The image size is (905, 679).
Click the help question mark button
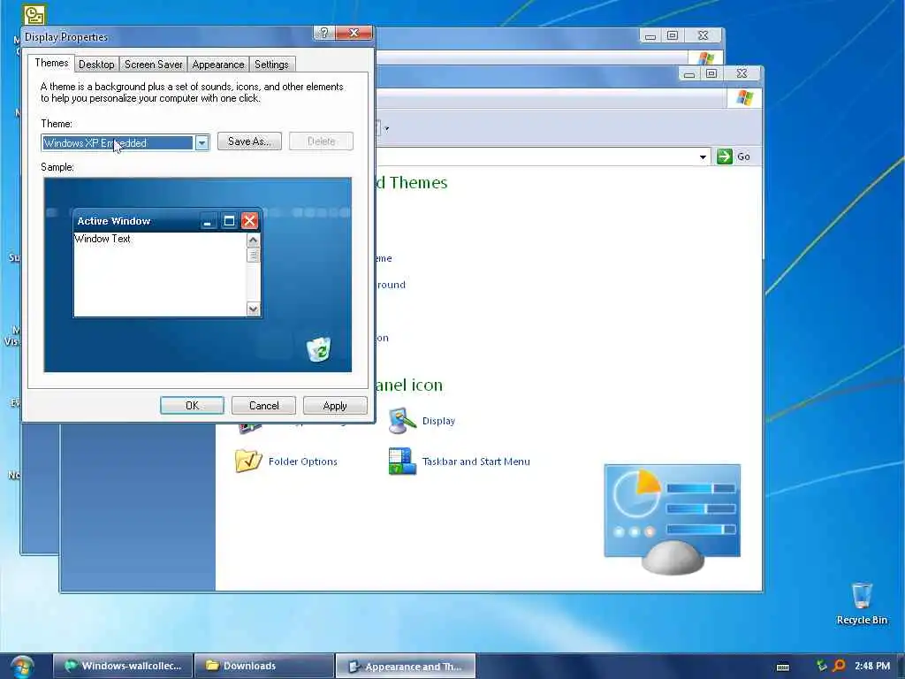[x=323, y=33]
